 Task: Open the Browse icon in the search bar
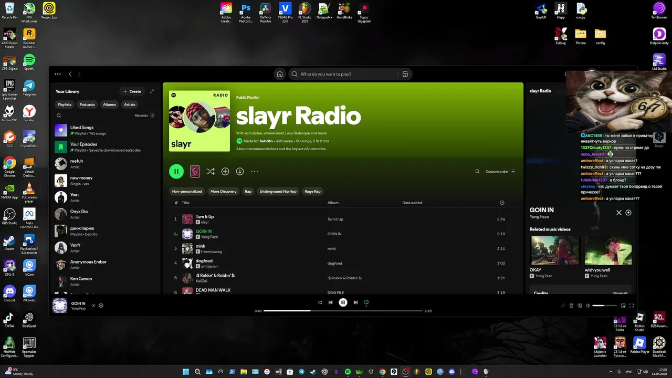point(405,74)
